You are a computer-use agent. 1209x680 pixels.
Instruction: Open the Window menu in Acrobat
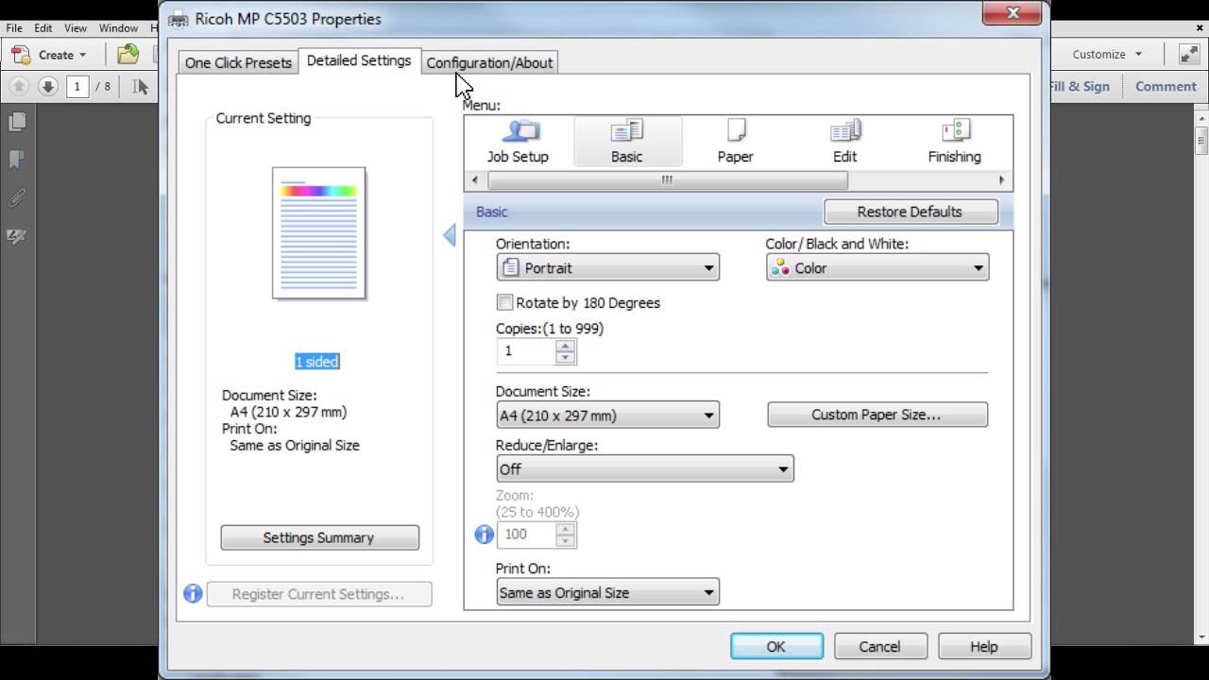(x=118, y=28)
